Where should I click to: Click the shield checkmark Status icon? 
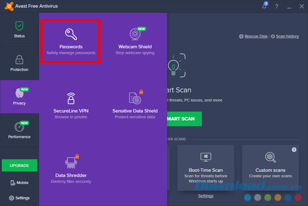tap(19, 26)
